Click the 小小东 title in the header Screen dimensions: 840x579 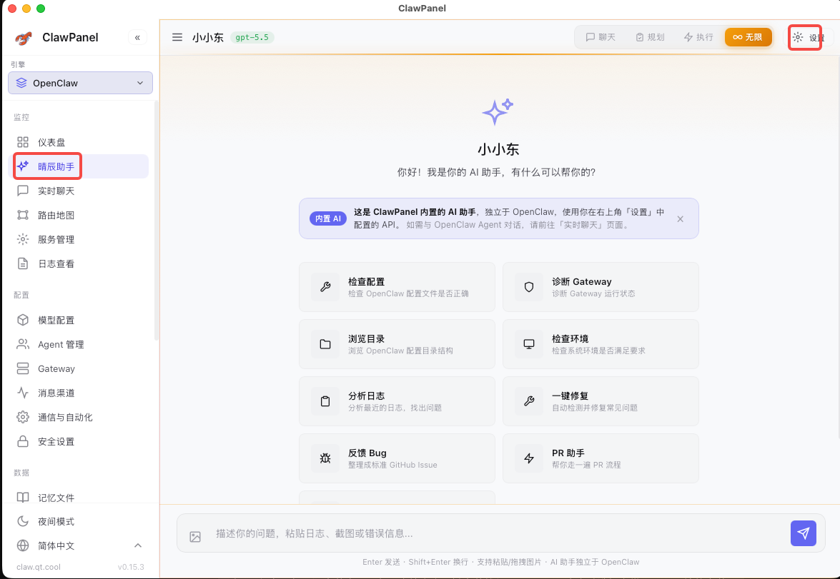(x=208, y=37)
